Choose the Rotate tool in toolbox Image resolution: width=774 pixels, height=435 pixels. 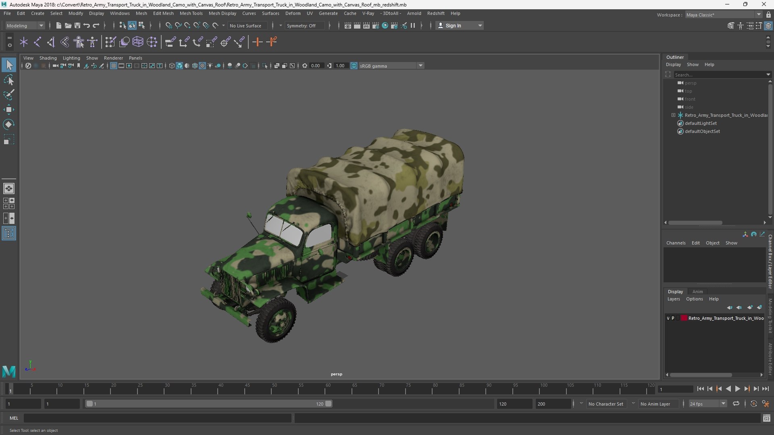pos(9,124)
